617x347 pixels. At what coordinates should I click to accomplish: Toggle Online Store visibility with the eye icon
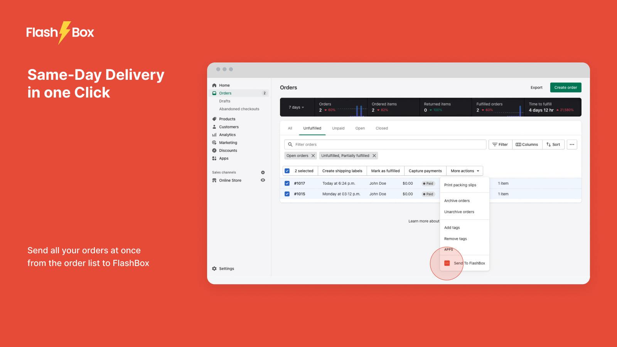click(x=263, y=180)
